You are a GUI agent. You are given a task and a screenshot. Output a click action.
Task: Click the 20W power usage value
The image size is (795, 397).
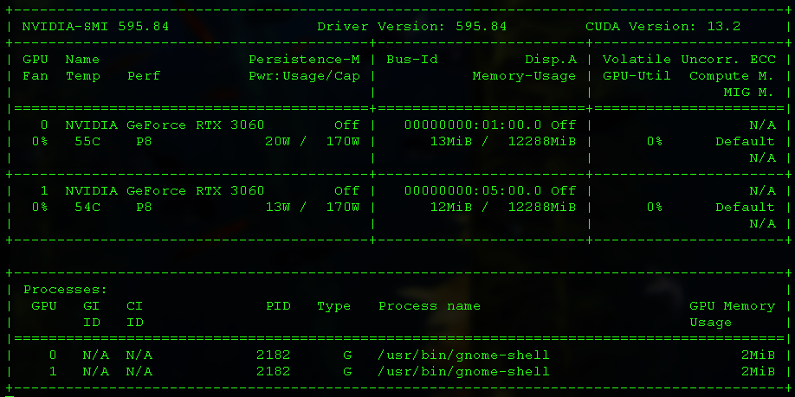coord(278,141)
